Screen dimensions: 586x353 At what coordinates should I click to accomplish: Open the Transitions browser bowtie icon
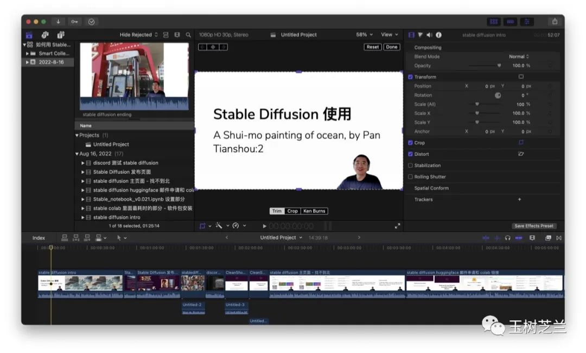coord(559,238)
